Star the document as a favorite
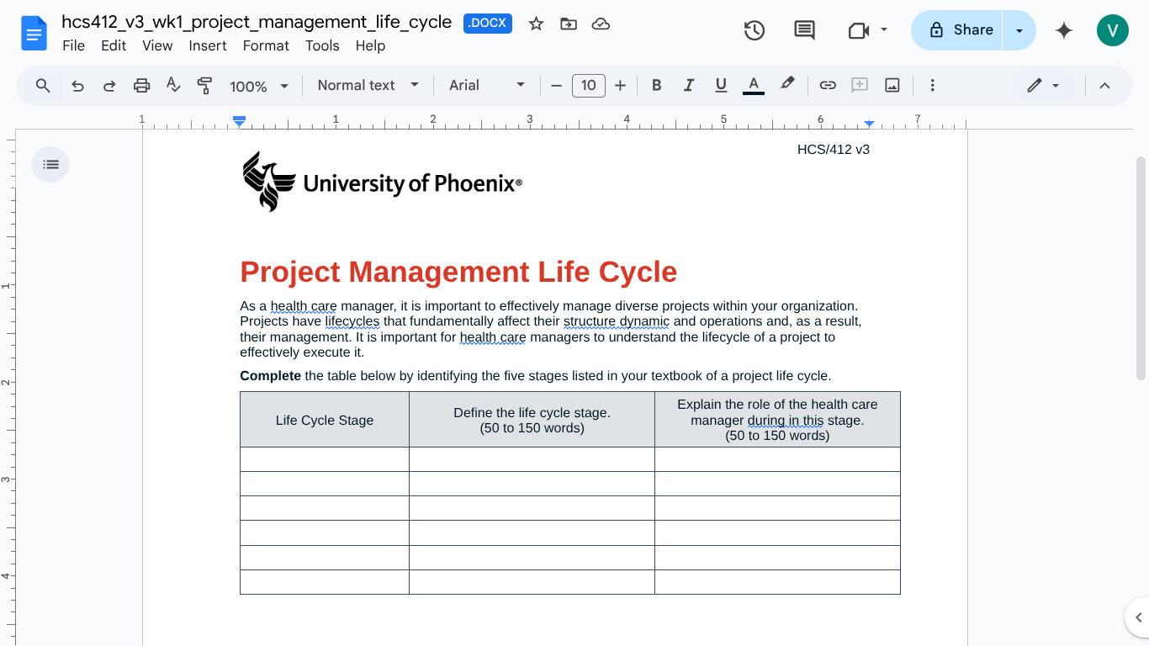 536,24
